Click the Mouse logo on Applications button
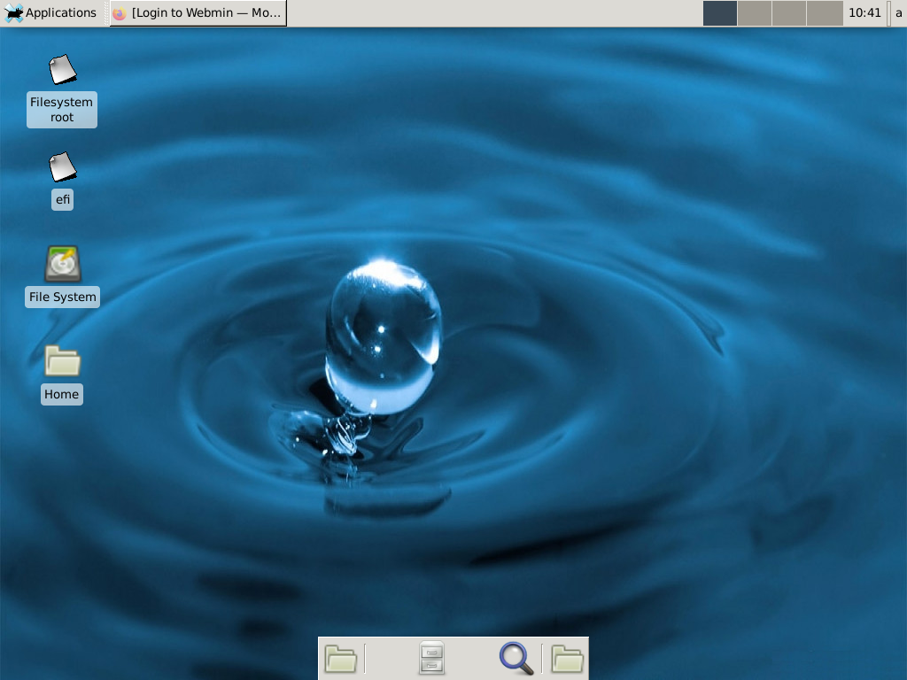This screenshot has height=680, width=907. point(13,13)
